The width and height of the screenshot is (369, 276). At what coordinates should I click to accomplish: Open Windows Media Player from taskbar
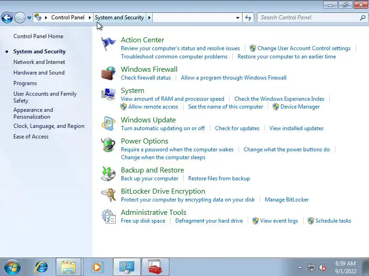pos(97,267)
